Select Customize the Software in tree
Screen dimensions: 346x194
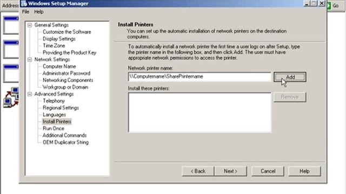coord(66,32)
